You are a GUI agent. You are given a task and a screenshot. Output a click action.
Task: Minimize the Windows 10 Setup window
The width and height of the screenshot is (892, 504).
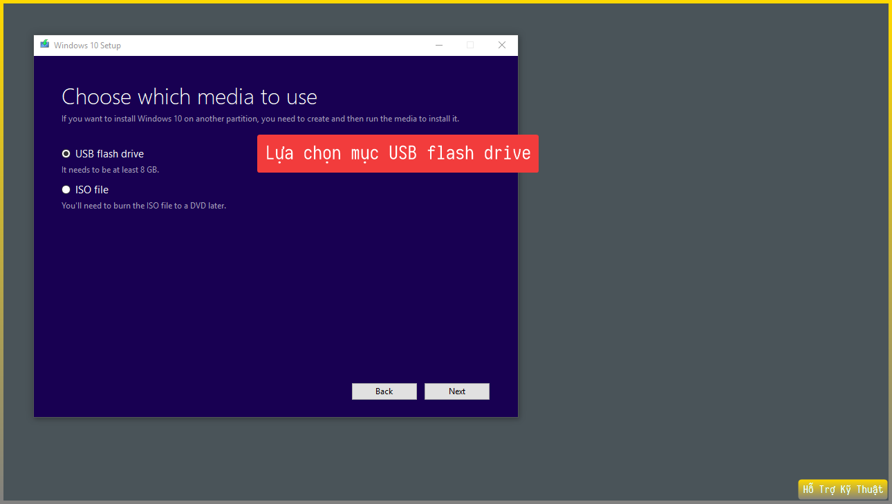[x=438, y=46]
